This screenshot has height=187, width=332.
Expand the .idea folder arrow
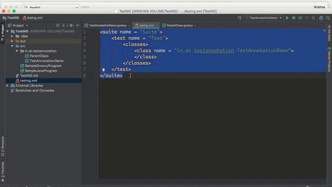tap(12, 36)
